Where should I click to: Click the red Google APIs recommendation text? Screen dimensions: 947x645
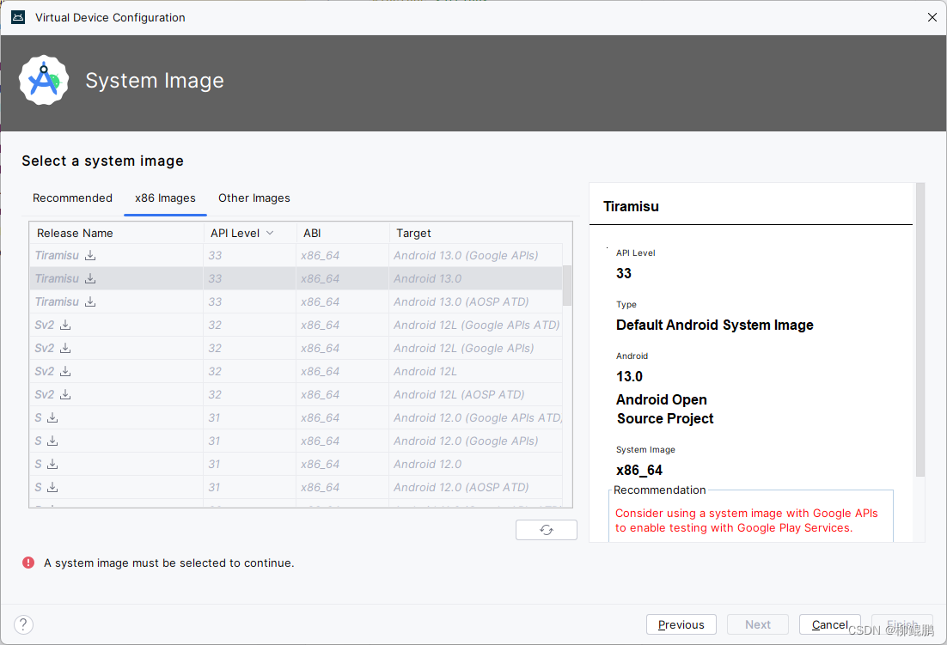click(747, 520)
